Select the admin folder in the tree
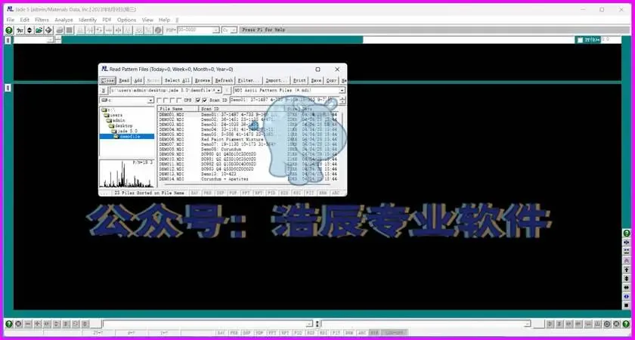The width and height of the screenshot is (635, 340). coord(116,120)
